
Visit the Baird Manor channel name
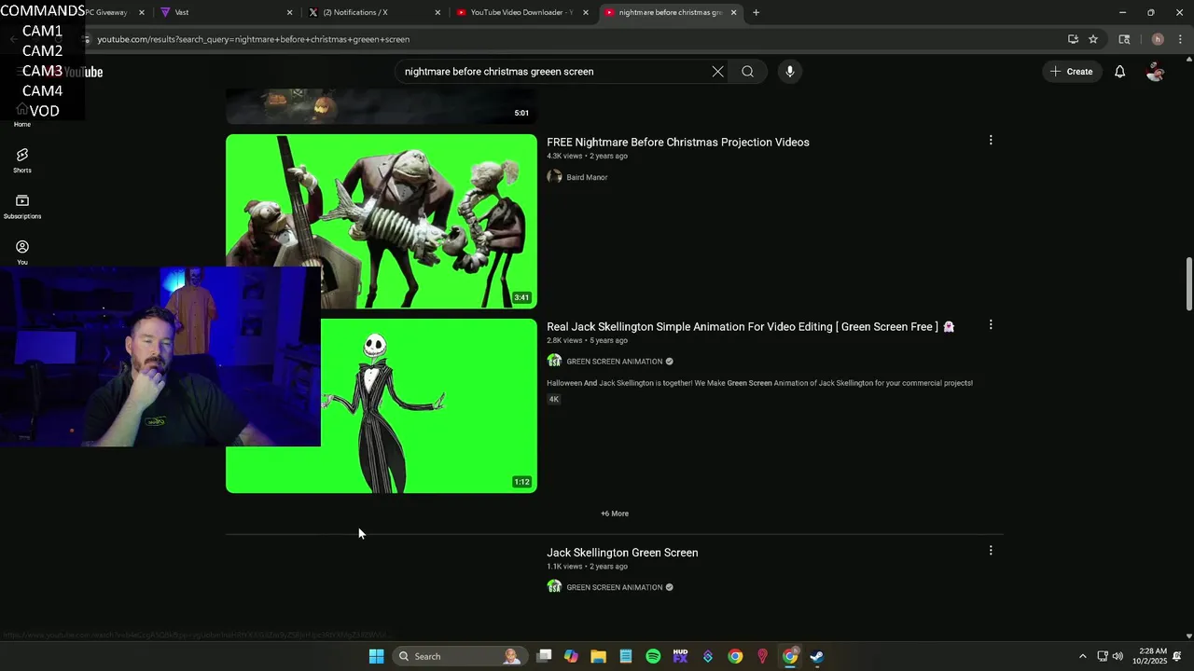pos(587,177)
